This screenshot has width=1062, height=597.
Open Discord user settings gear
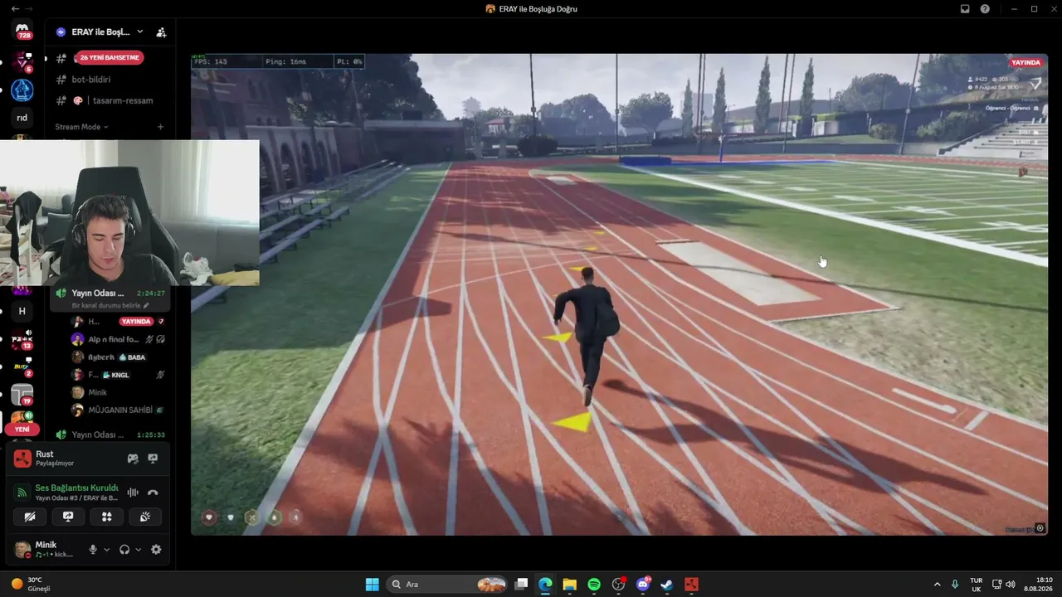[156, 550]
